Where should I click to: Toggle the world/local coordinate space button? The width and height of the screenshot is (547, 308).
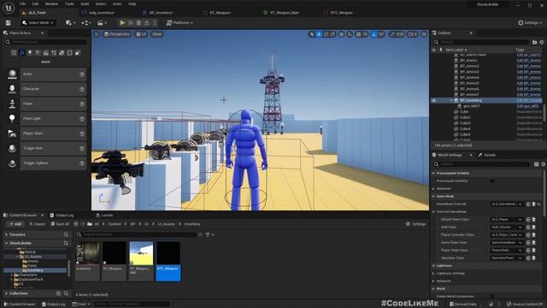click(x=342, y=34)
